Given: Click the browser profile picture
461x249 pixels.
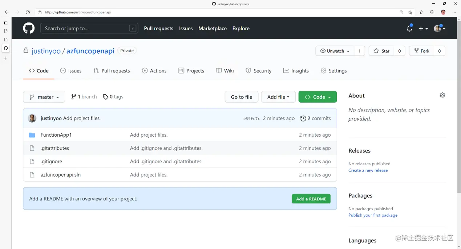Looking at the screenshot, I should pos(443,12).
